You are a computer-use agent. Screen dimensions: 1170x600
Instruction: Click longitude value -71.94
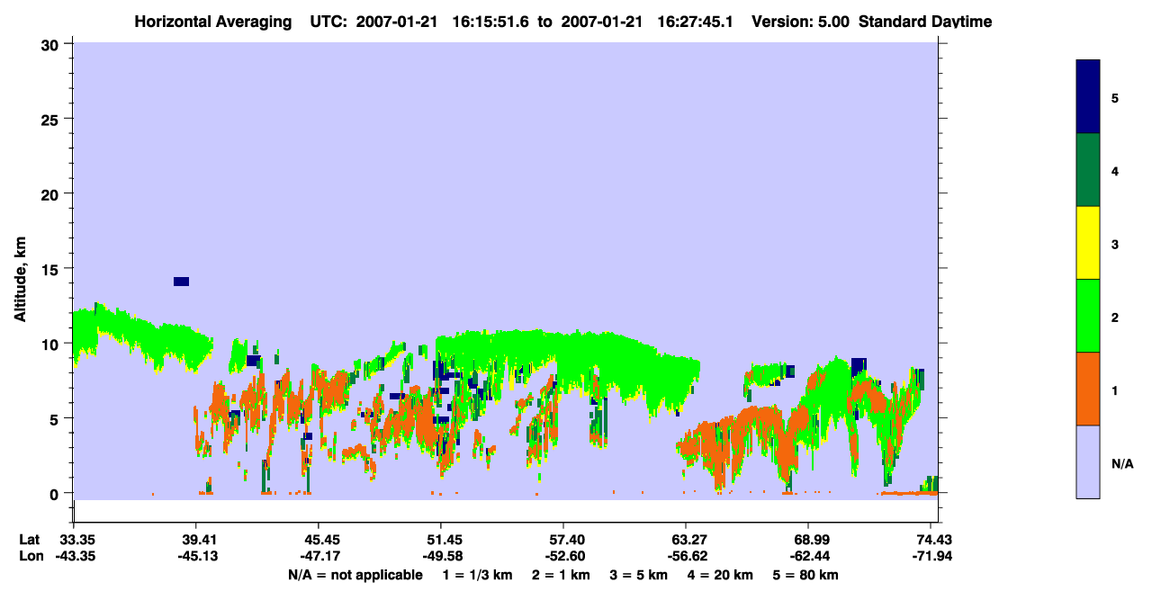click(931, 556)
